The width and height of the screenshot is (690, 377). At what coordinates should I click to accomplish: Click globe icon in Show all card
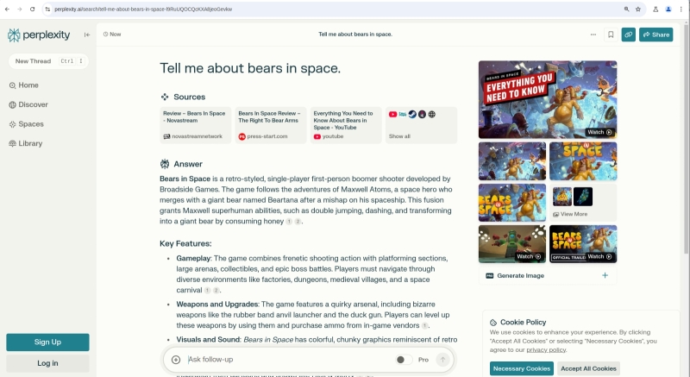[432, 115]
